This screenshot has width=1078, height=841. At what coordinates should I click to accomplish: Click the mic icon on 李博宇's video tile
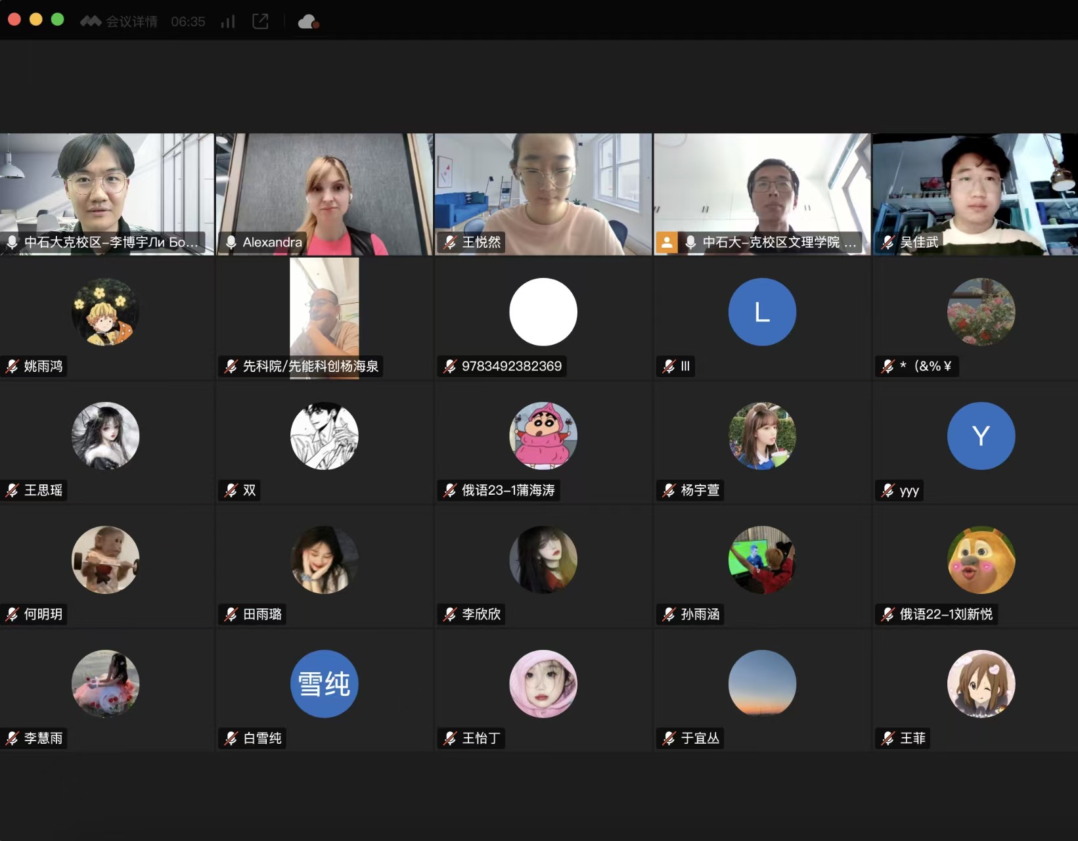point(12,242)
